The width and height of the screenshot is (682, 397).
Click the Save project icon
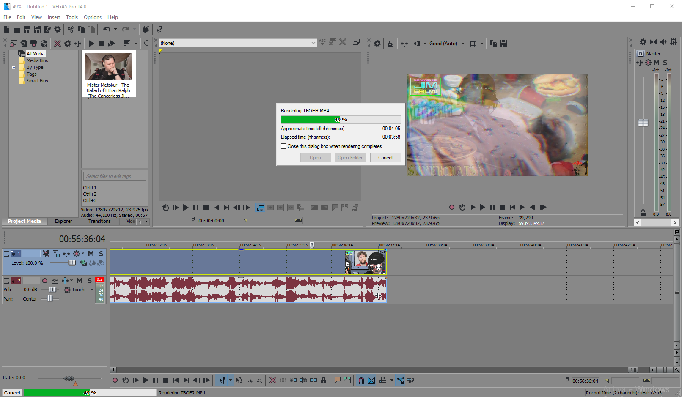(x=27, y=29)
